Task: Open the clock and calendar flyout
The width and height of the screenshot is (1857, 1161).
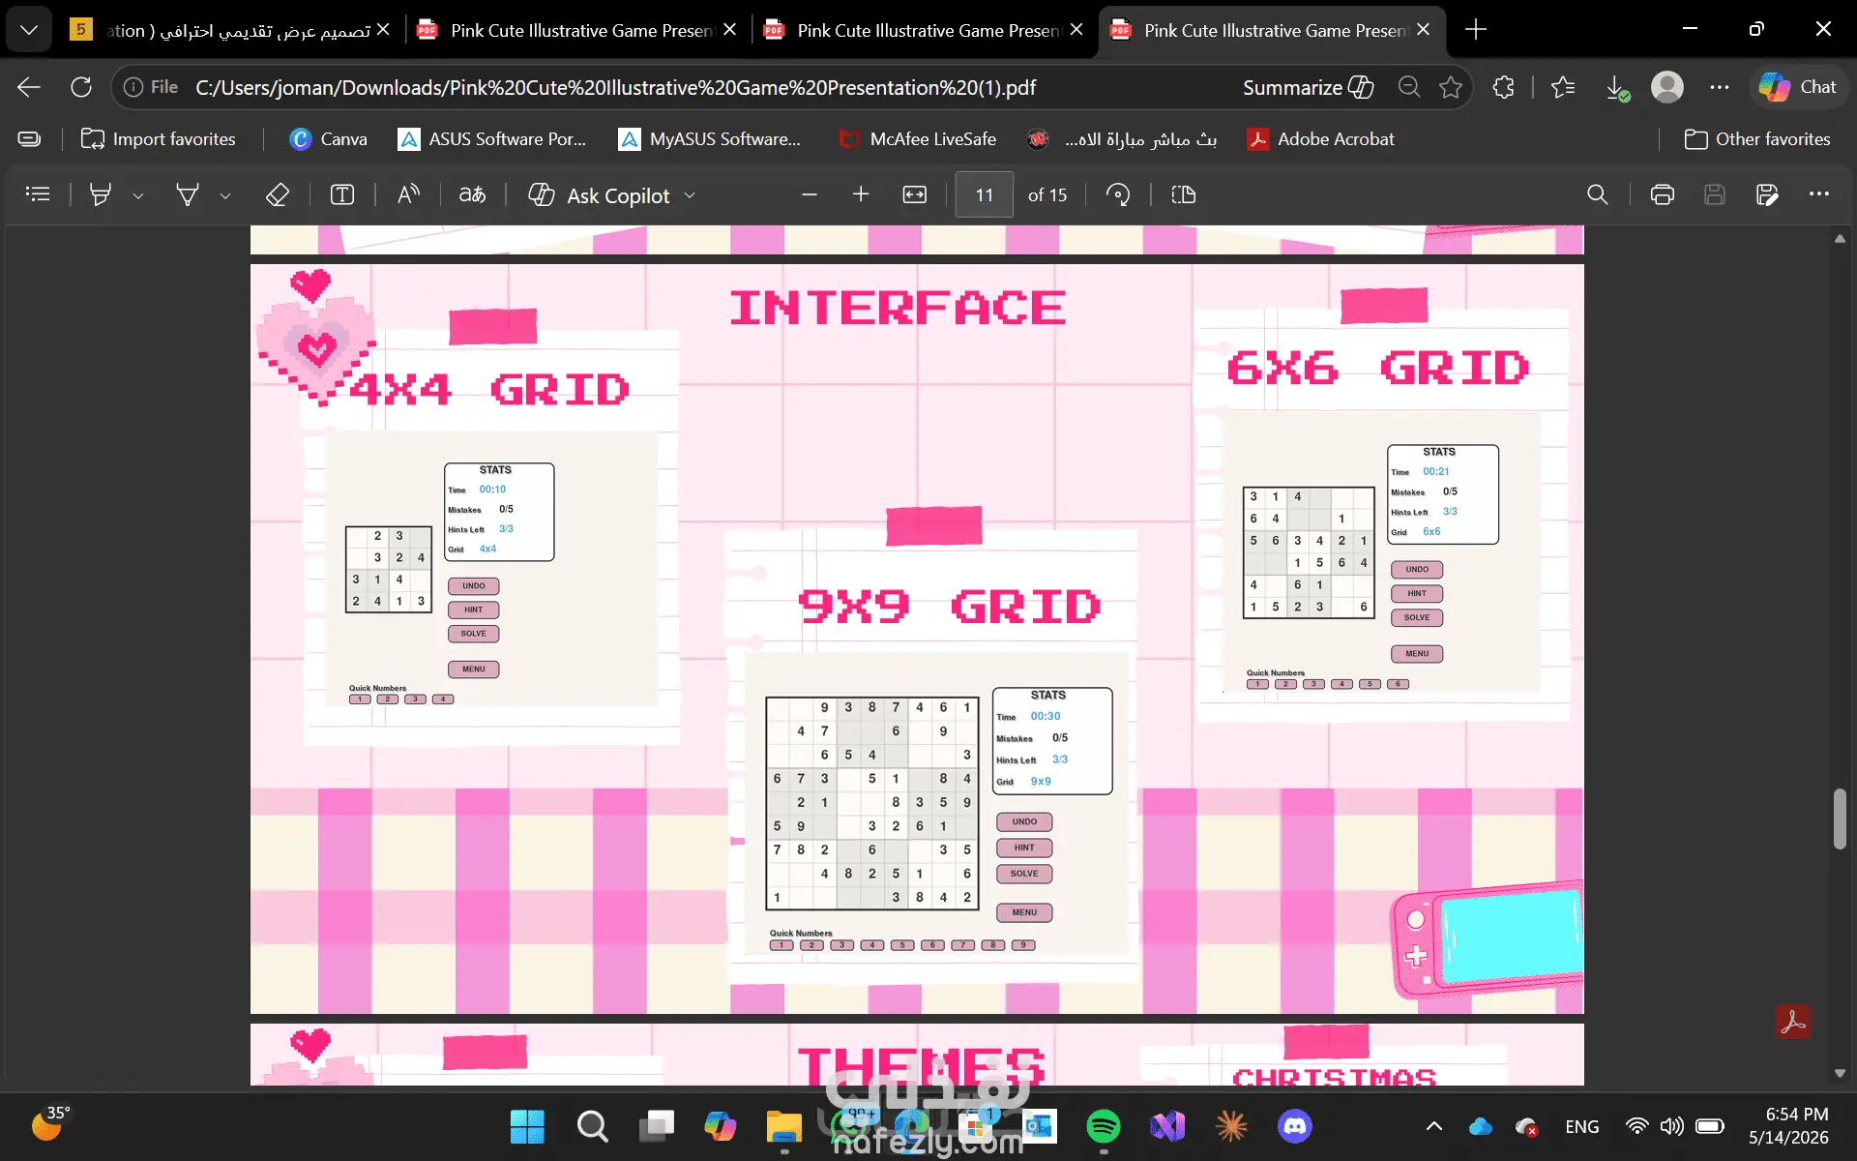Action: coord(1789,1126)
